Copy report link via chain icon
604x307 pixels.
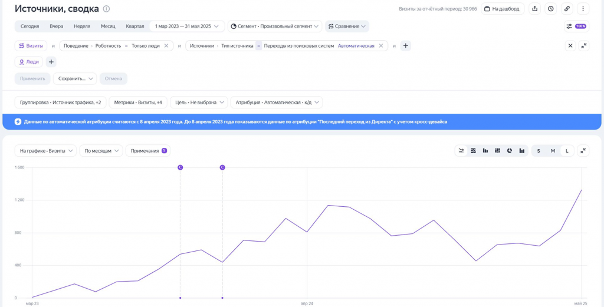pyautogui.click(x=567, y=9)
